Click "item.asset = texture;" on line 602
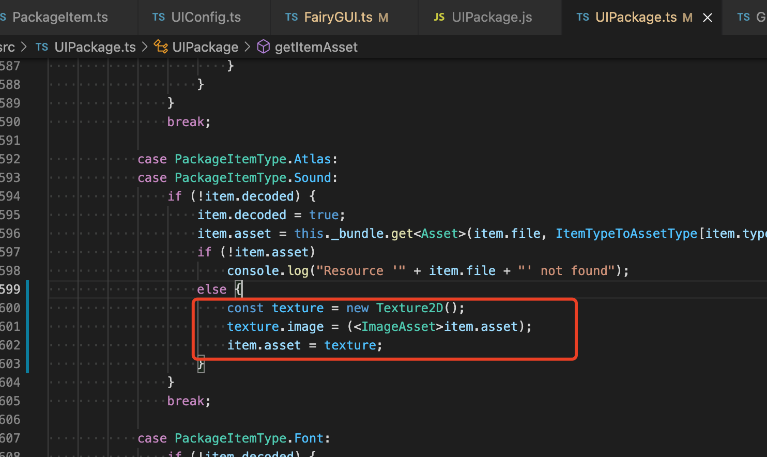 coord(305,345)
